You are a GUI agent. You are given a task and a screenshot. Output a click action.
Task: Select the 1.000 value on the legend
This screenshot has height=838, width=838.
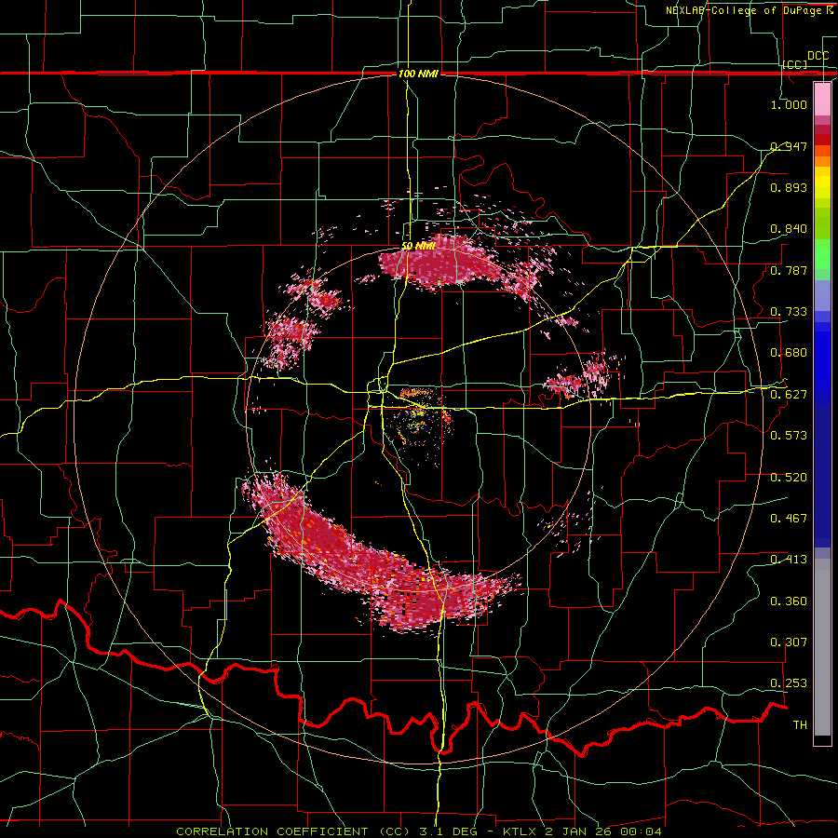coord(789,104)
